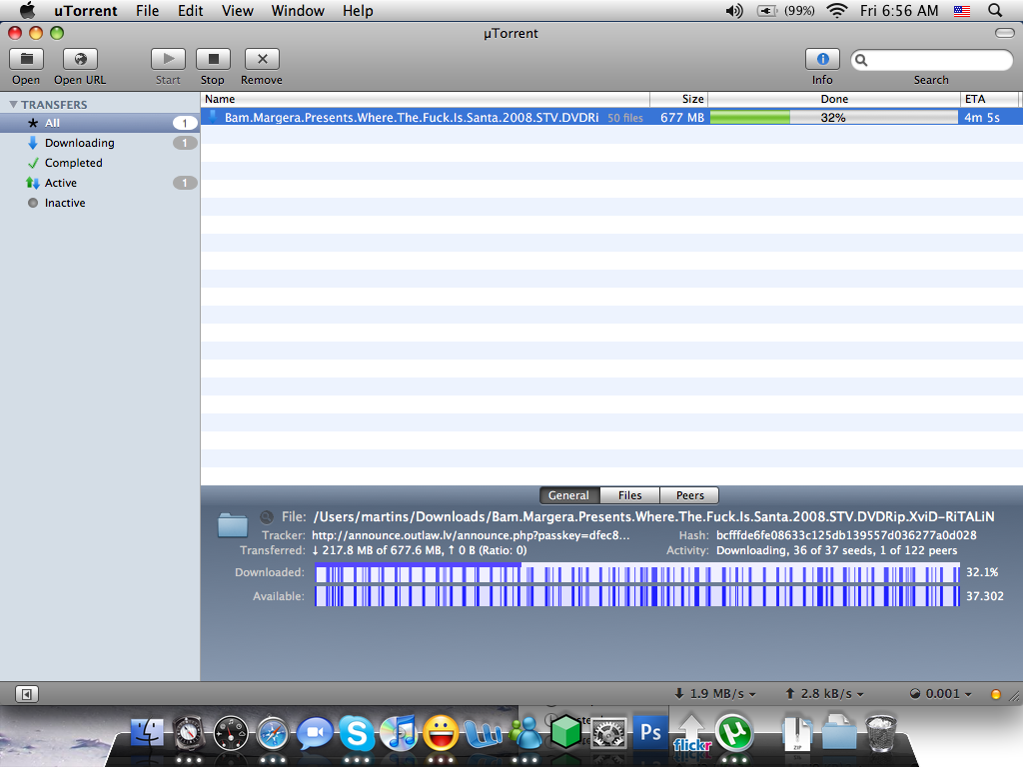
Task: Open the Window menu
Action: (298, 11)
